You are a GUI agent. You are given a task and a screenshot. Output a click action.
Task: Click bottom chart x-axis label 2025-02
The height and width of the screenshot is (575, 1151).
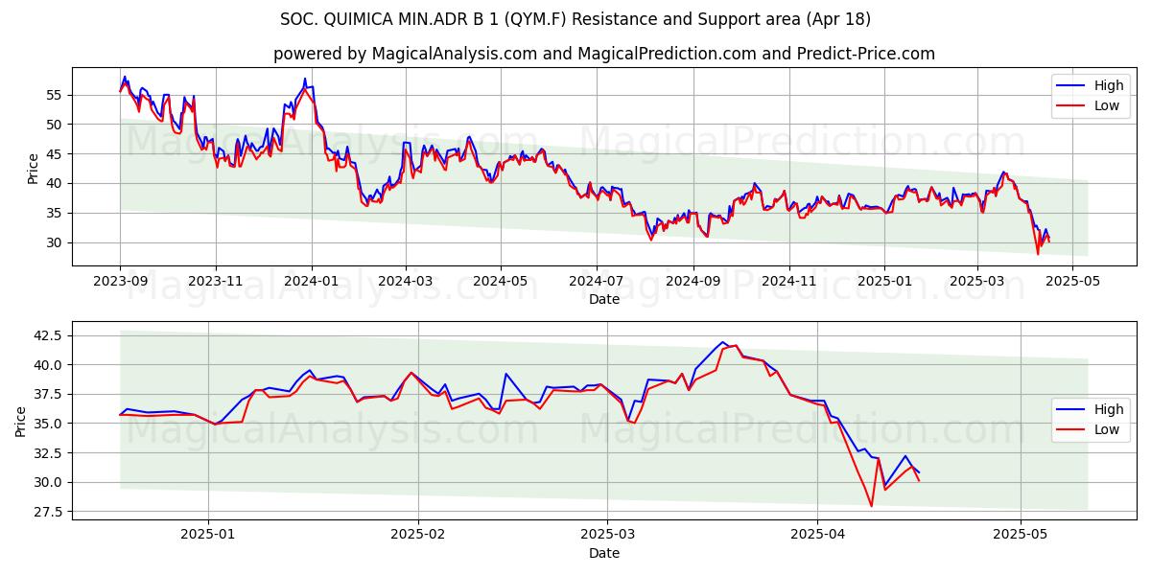(x=419, y=537)
